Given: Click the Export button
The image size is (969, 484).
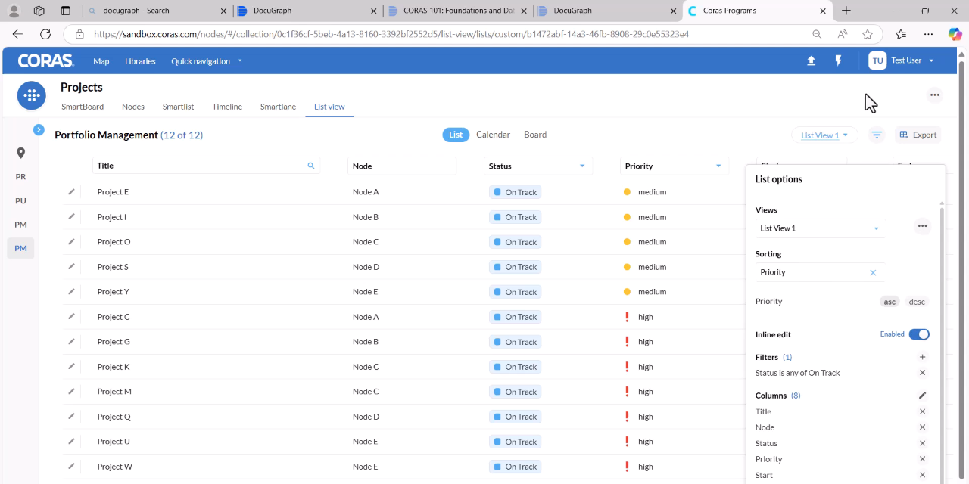Looking at the screenshot, I should click(918, 135).
